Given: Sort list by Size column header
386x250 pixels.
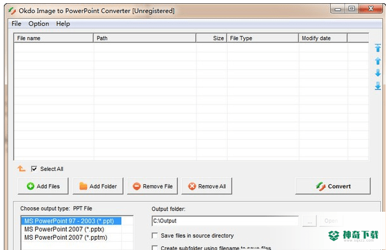Looking at the screenshot, I should (211, 38).
